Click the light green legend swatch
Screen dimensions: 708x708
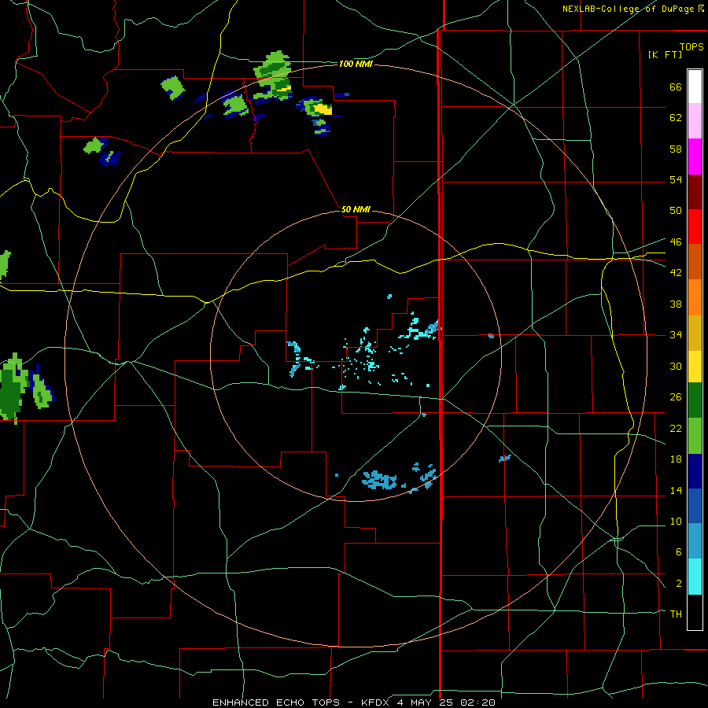pyautogui.click(x=695, y=436)
